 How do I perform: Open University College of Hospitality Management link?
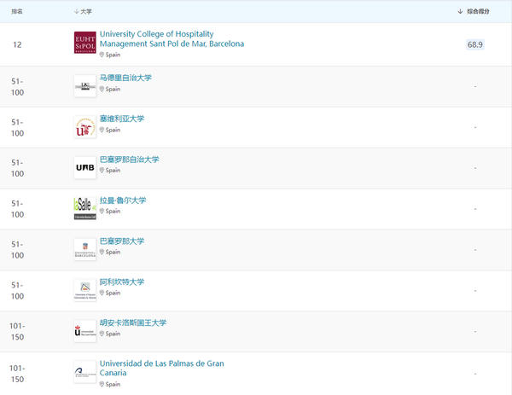tap(172, 39)
